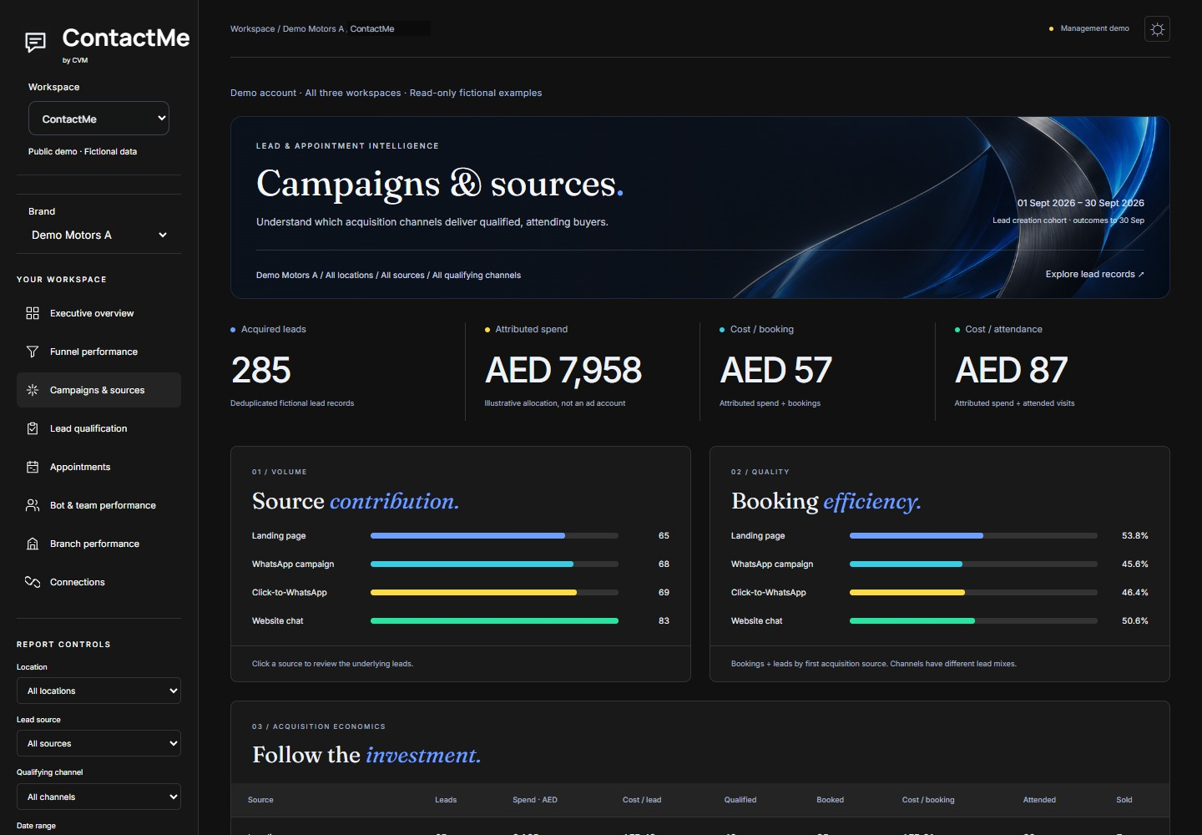Toggle the light/dark theme sun icon
Screen dimensions: 1202x835
coord(1157,29)
